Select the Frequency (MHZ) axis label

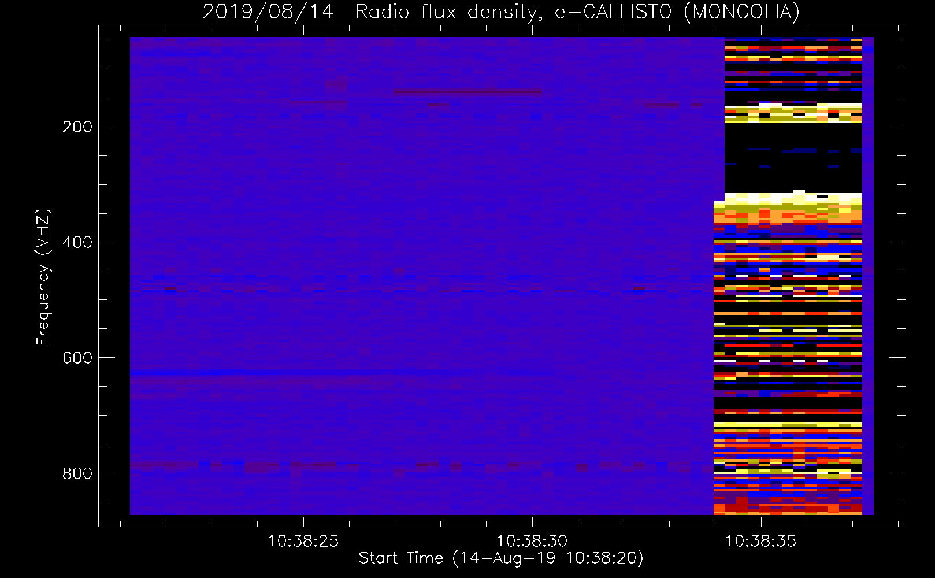pyautogui.click(x=43, y=277)
